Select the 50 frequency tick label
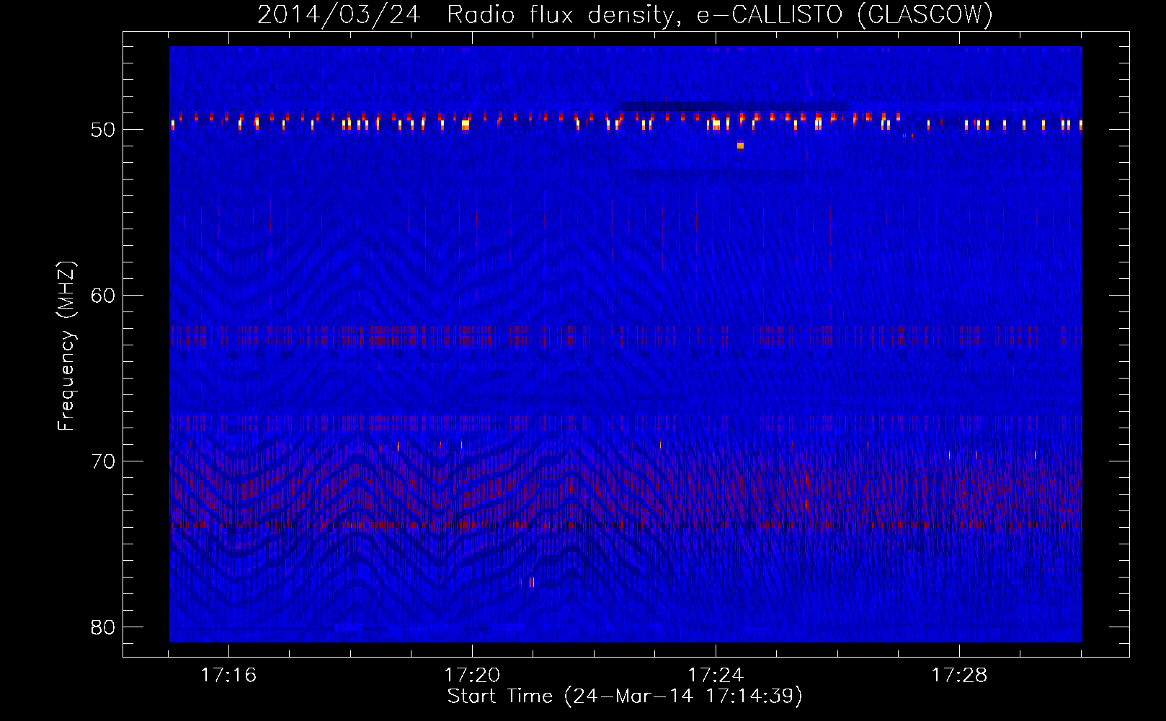The height and width of the screenshot is (721, 1166). click(104, 130)
